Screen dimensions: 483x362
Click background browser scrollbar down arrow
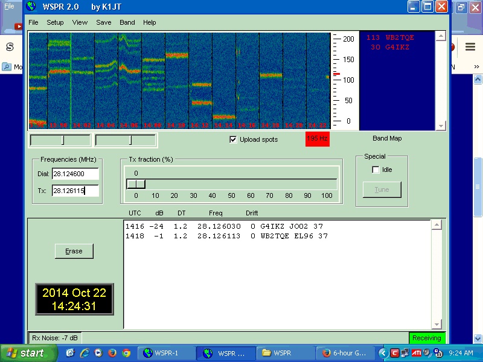[478, 338]
